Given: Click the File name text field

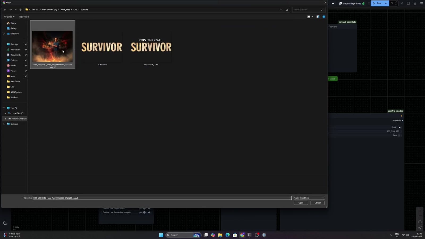Looking at the screenshot, I should pyautogui.click(x=161, y=198).
